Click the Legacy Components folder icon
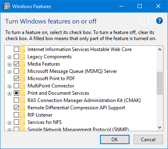 [22, 57]
